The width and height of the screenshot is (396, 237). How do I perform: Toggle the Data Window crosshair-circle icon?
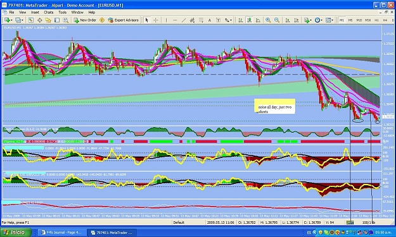[40, 20]
